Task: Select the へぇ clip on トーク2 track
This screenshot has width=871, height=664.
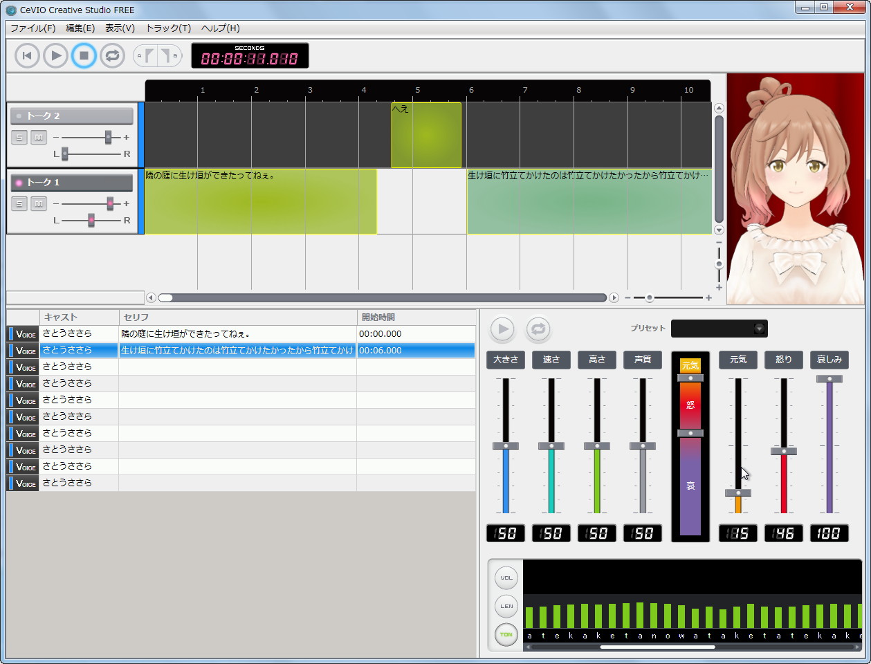Action: [x=425, y=135]
